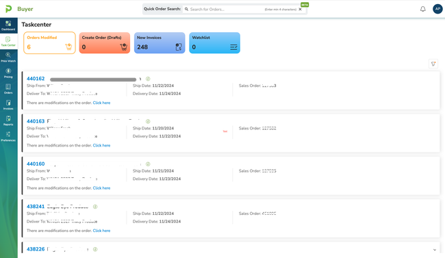This screenshot has width=445, height=258.
Task: Click the Buyer title text
Action: (x=25, y=9)
